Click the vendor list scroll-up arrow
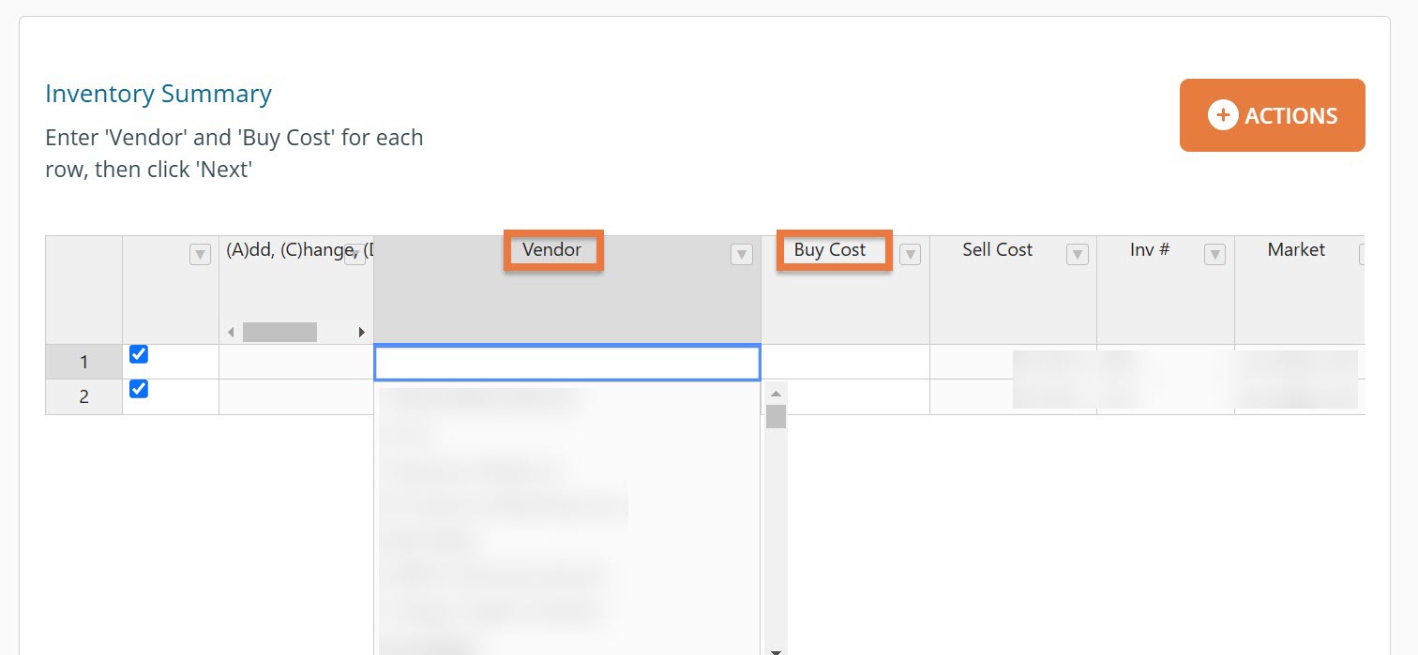The image size is (1418, 655). pos(775,394)
